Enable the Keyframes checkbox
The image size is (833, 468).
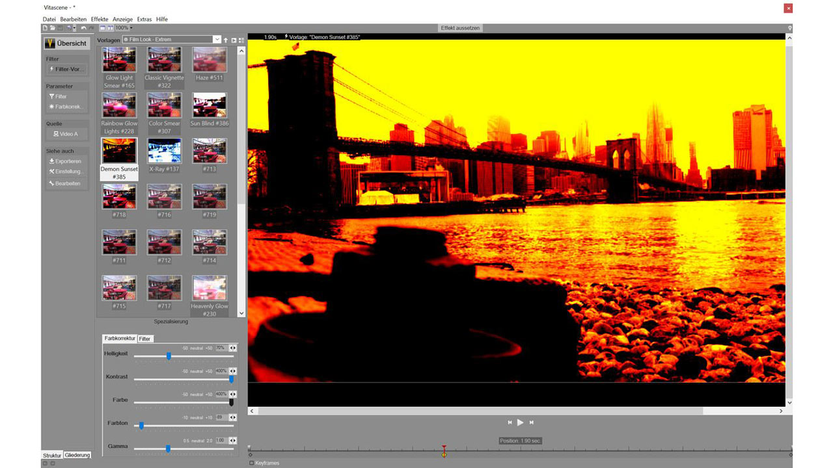click(x=252, y=463)
